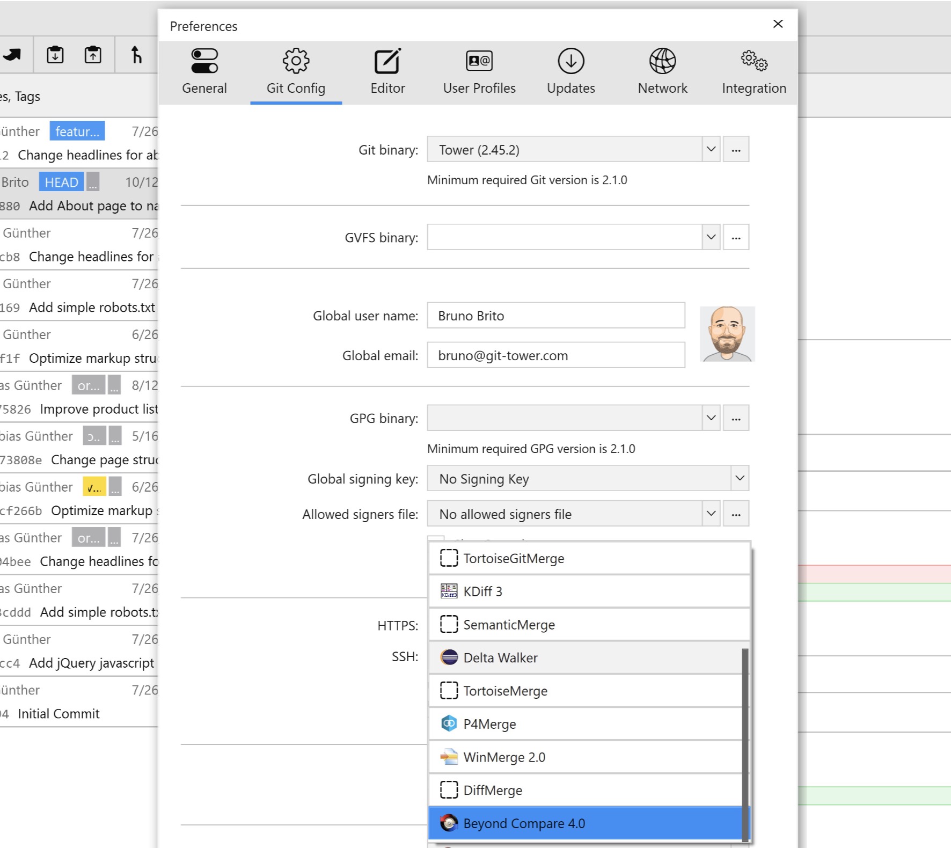
Task: Expand the GVFS binary dropdown
Action: 711,237
